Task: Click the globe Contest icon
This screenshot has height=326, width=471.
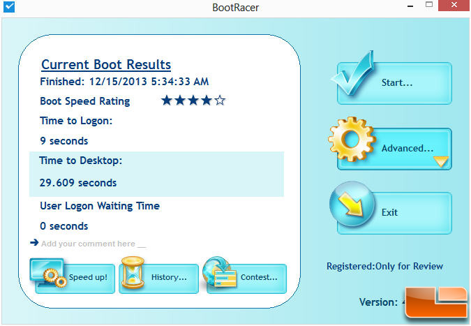Action: [219, 272]
